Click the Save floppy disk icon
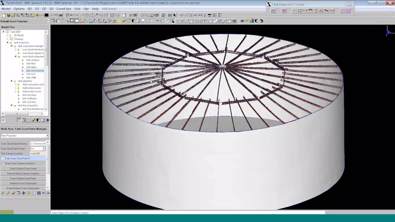The width and height of the screenshot is (395, 222). pos(9,15)
